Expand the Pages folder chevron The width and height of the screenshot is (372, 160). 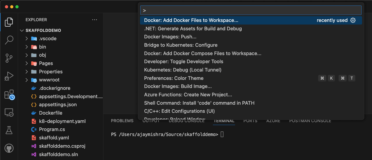(x=26, y=63)
